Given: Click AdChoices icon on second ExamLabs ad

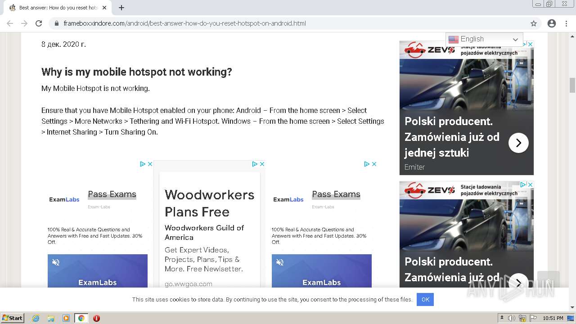Looking at the screenshot, I should [x=367, y=164].
